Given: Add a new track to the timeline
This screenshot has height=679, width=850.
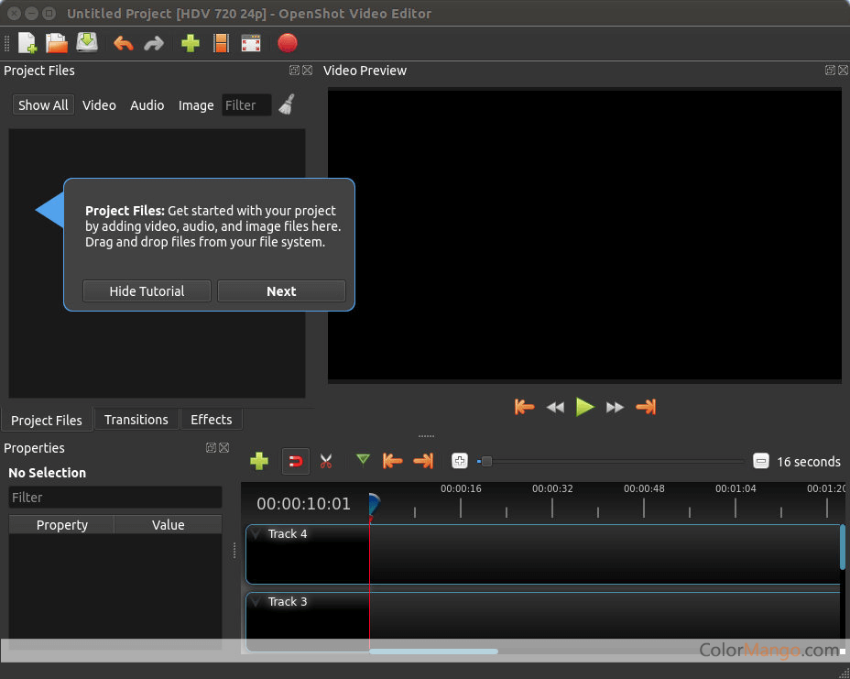Looking at the screenshot, I should [259, 461].
